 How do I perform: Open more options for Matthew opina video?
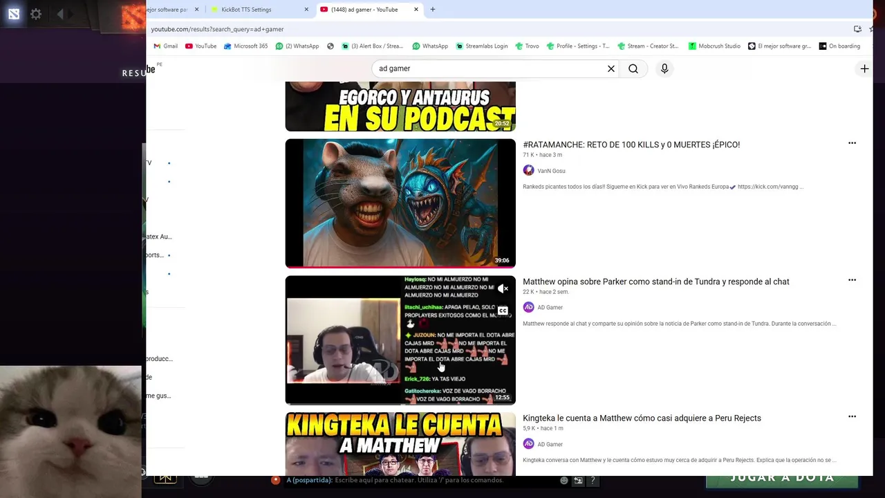click(852, 280)
